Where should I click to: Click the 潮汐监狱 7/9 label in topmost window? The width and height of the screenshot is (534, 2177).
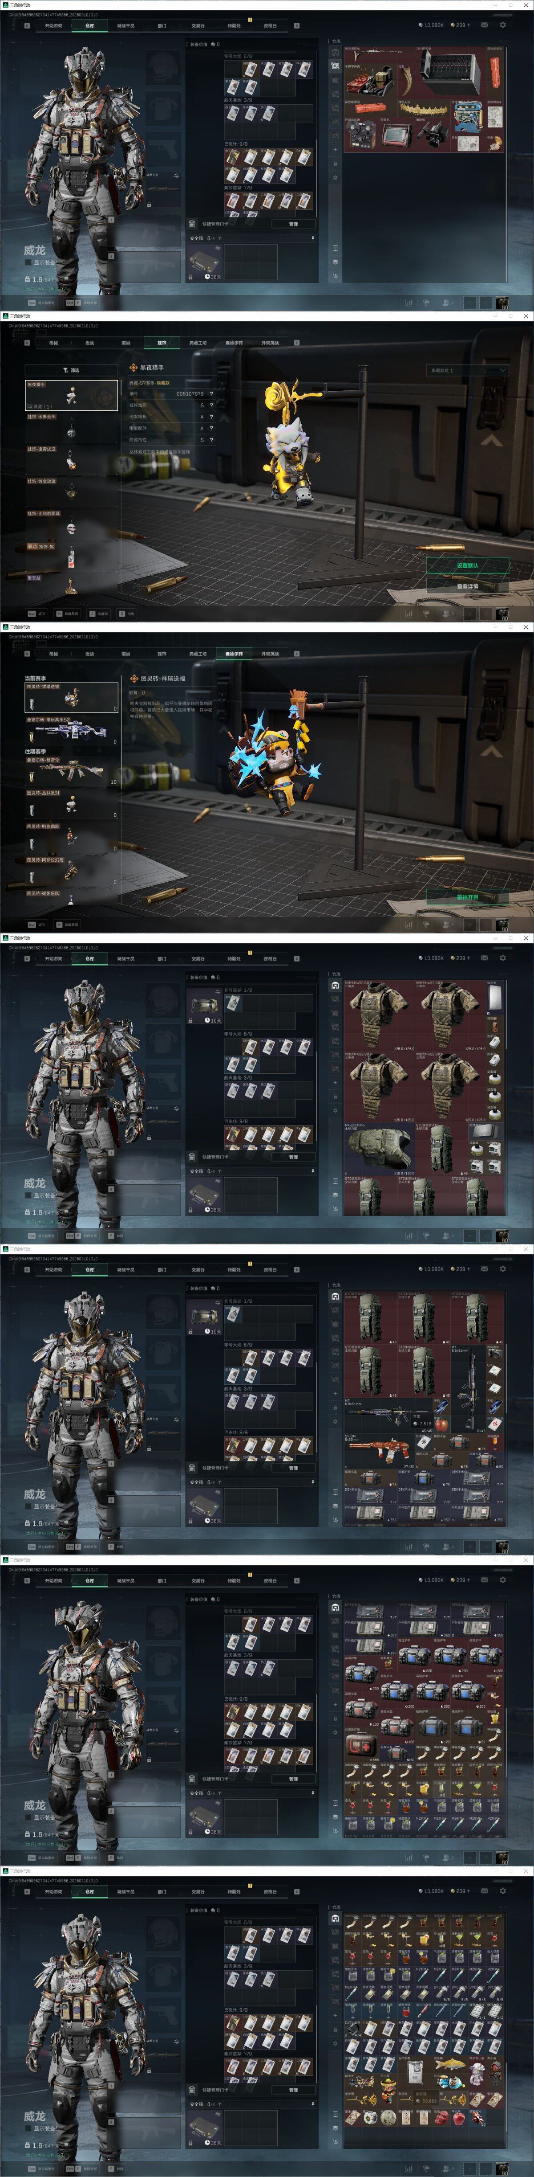click(238, 188)
